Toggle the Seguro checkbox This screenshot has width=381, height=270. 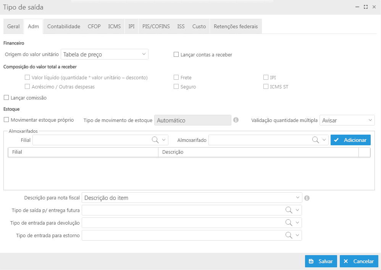[176, 87]
